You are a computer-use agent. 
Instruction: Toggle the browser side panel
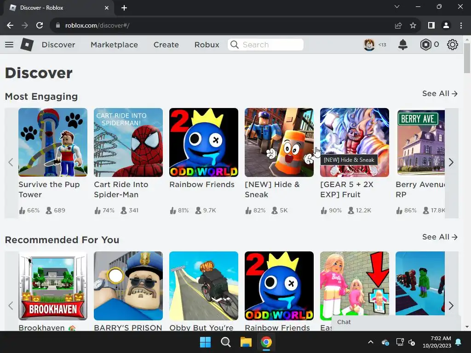pos(431,26)
